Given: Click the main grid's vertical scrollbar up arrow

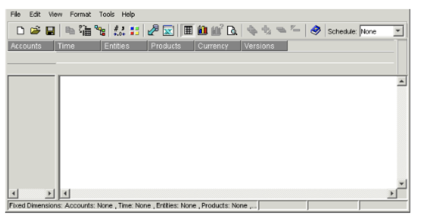Looking at the screenshot, I should [402, 81].
